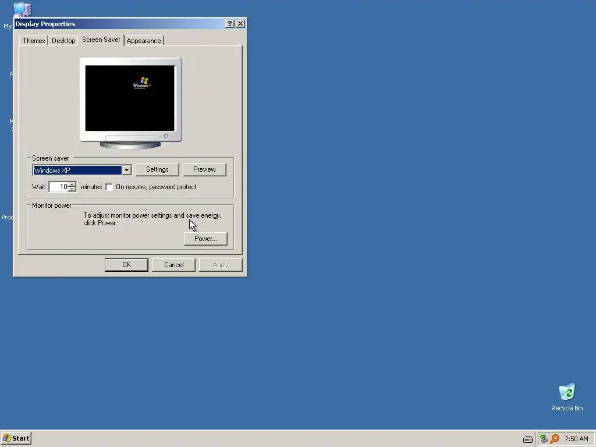Click the network connection tray icon
The image size is (596, 447).
(544, 439)
